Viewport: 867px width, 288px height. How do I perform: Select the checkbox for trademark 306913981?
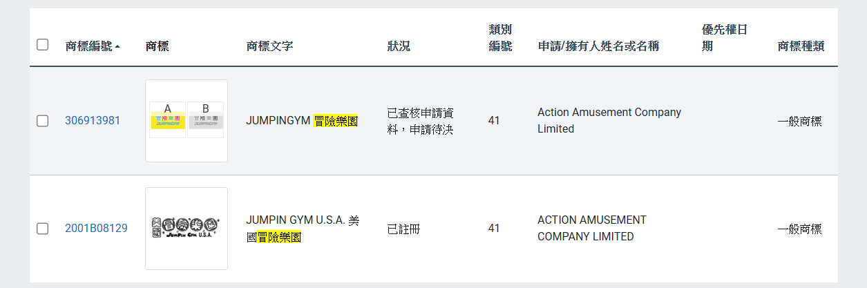(43, 121)
